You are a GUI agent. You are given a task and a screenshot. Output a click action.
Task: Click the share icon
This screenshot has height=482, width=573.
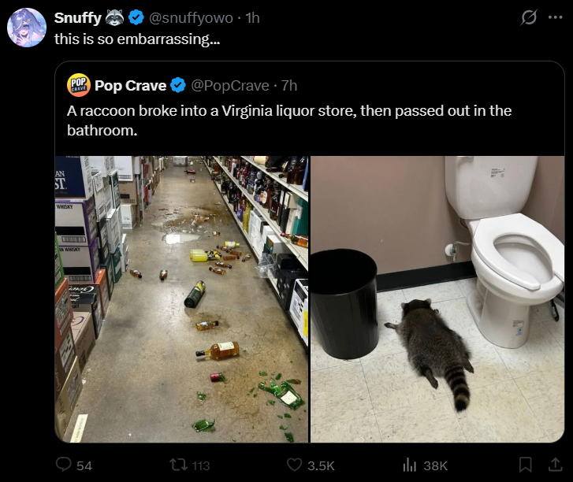(554, 465)
